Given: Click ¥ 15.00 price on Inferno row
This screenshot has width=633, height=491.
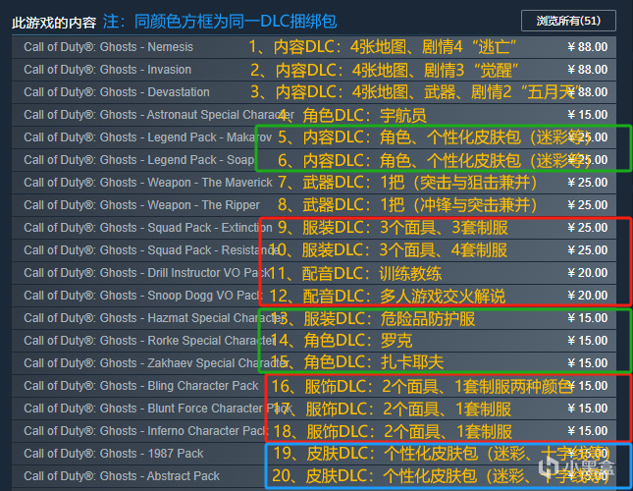Looking at the screenshot, I should point(588,431).
